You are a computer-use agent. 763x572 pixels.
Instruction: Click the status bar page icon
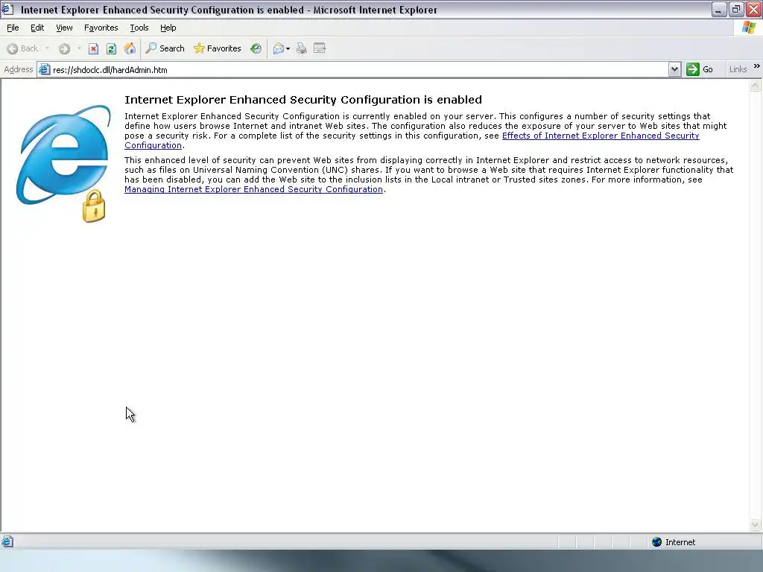click(x=7, y=541)
